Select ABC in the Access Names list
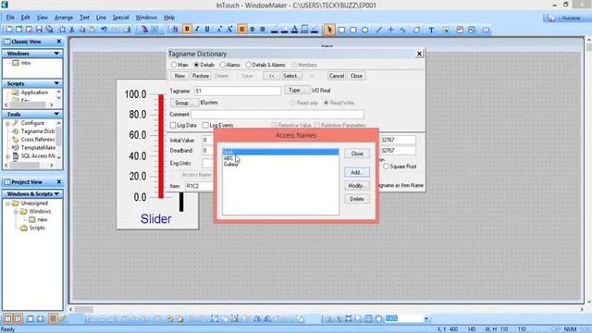This screenshot has height=333, width=592. 280,158
